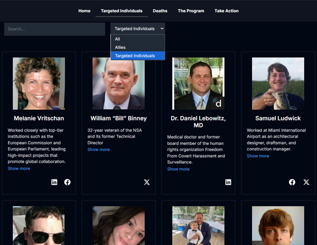Open the man holding child photo
The image size is (317, 245).
tap(198, 226)
